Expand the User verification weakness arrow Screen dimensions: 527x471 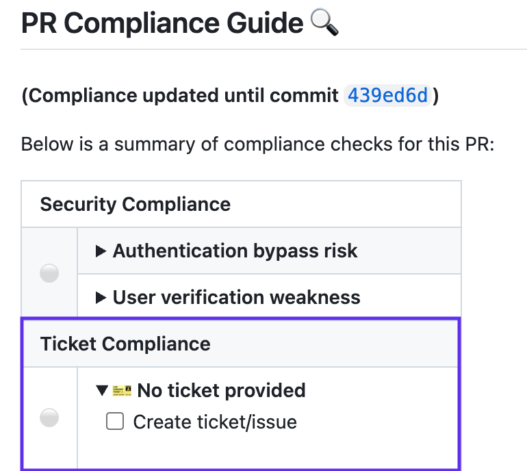point(101,298)
